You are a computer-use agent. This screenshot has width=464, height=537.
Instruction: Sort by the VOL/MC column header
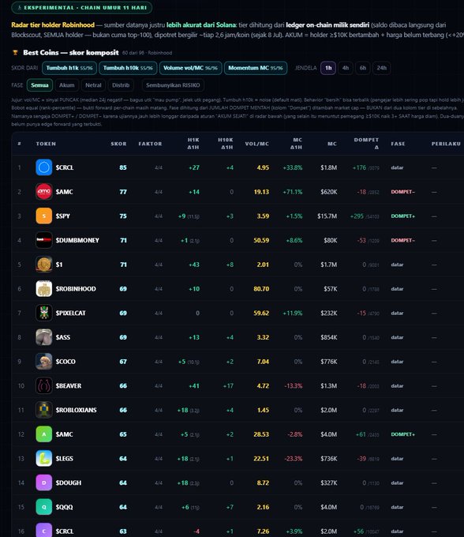coord(257,144)
